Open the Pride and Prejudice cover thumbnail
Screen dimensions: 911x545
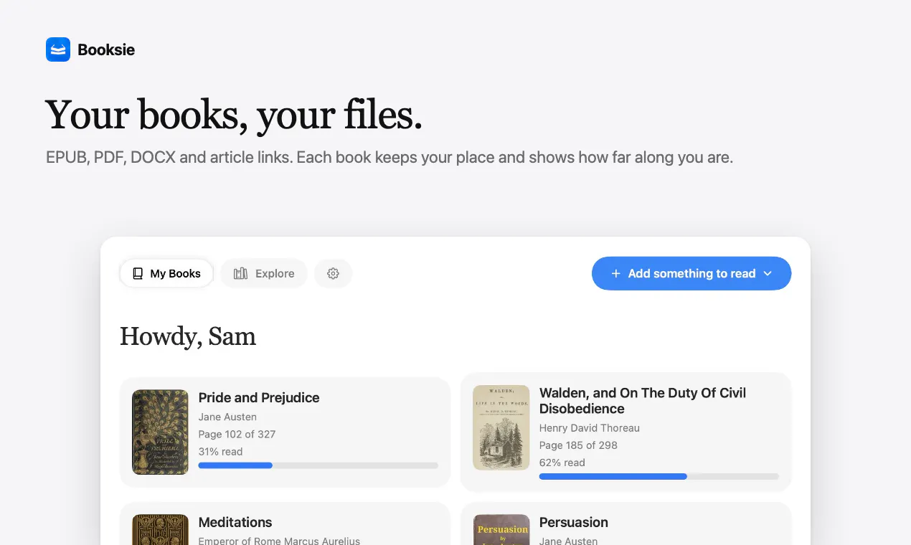[160, 432]
